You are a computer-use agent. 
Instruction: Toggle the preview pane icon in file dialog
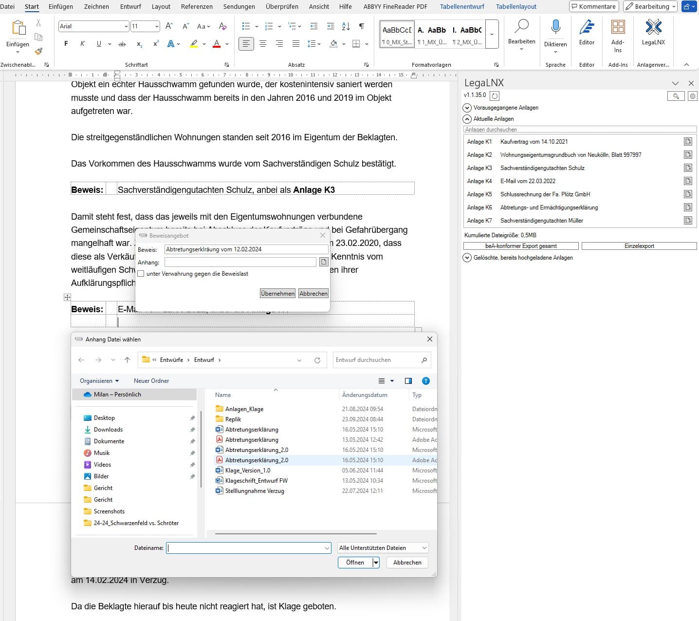pos(408,381)
